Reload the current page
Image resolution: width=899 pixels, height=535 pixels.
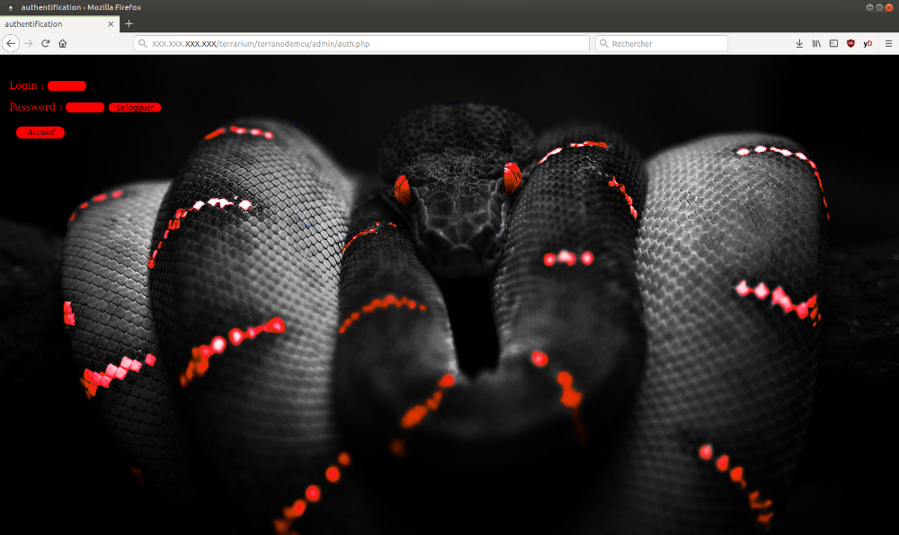pos(45,43)
